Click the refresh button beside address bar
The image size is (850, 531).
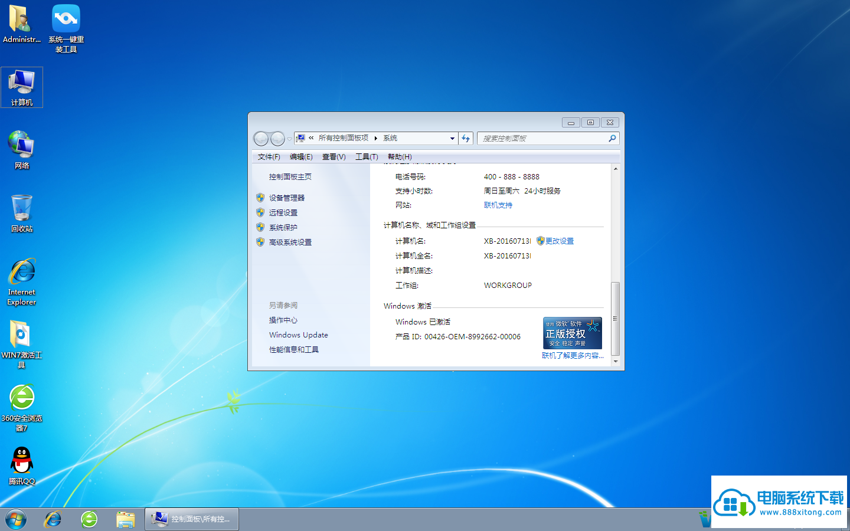click(466, 138)
